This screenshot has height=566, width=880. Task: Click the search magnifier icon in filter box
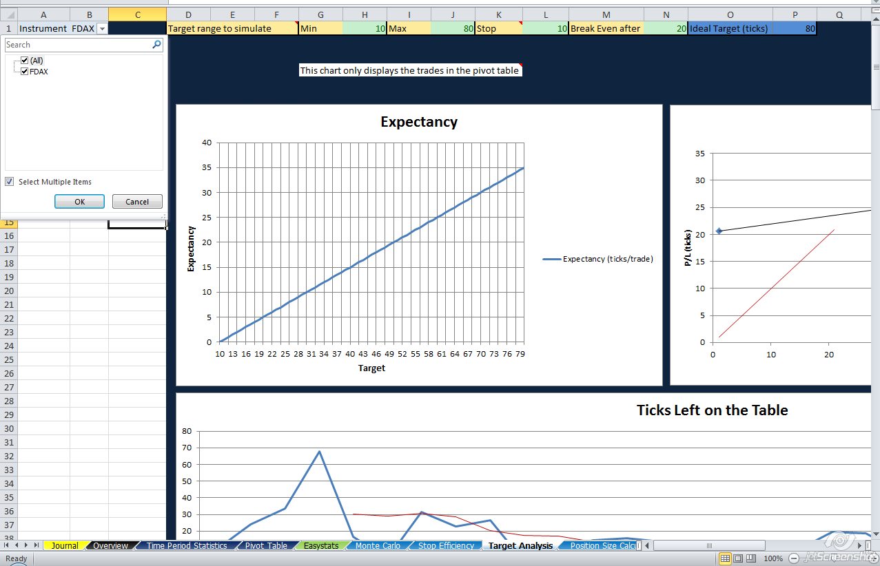(157, 45)
